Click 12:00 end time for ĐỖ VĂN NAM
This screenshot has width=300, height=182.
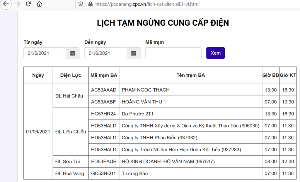coord(288,161)
